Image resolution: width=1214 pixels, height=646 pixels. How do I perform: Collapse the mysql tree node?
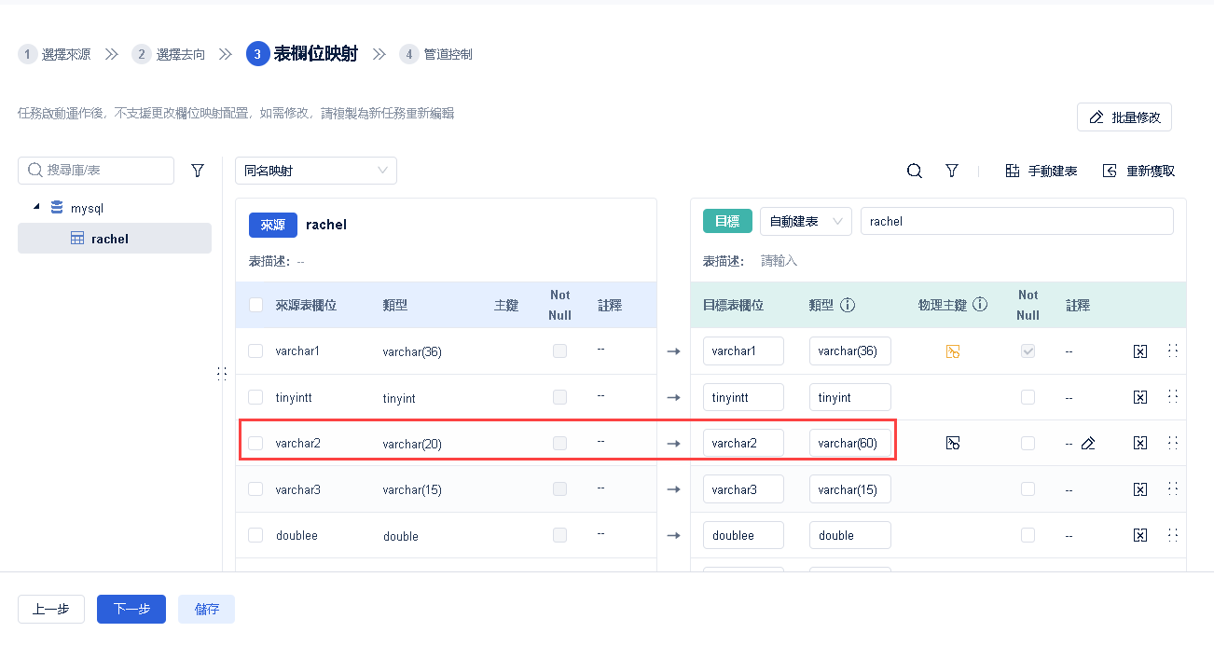pos(36,207)
